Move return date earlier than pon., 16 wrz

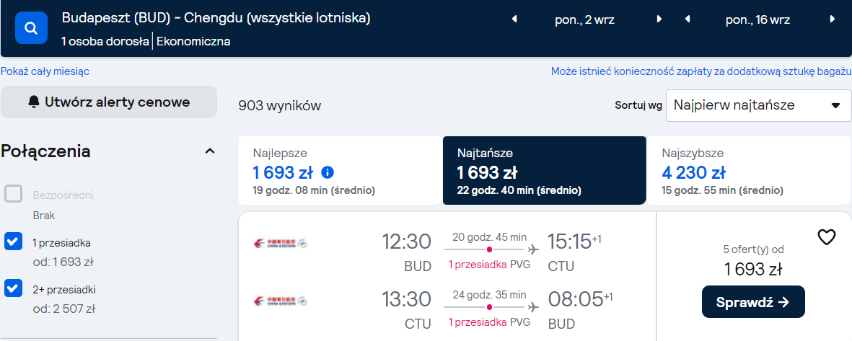coord(688,19)
